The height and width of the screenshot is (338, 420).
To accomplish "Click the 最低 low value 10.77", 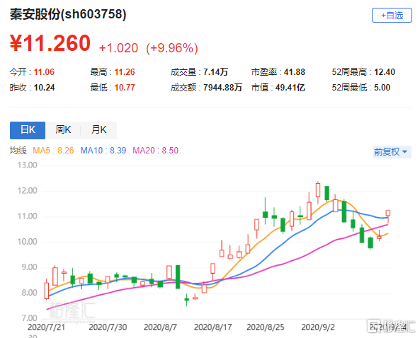I will tap(125, 88).
